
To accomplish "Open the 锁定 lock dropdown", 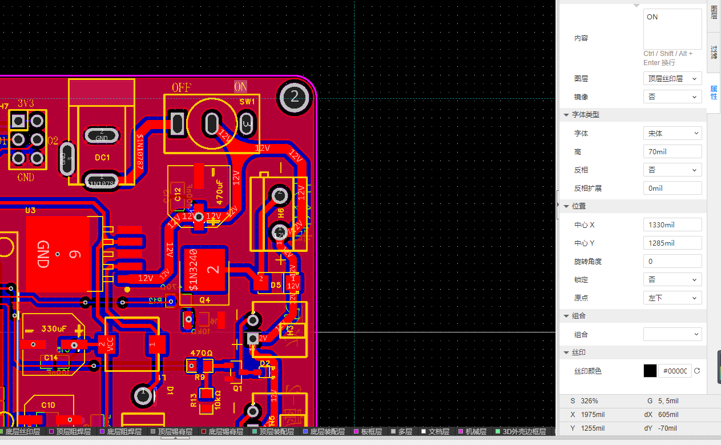I will [672, 279].
